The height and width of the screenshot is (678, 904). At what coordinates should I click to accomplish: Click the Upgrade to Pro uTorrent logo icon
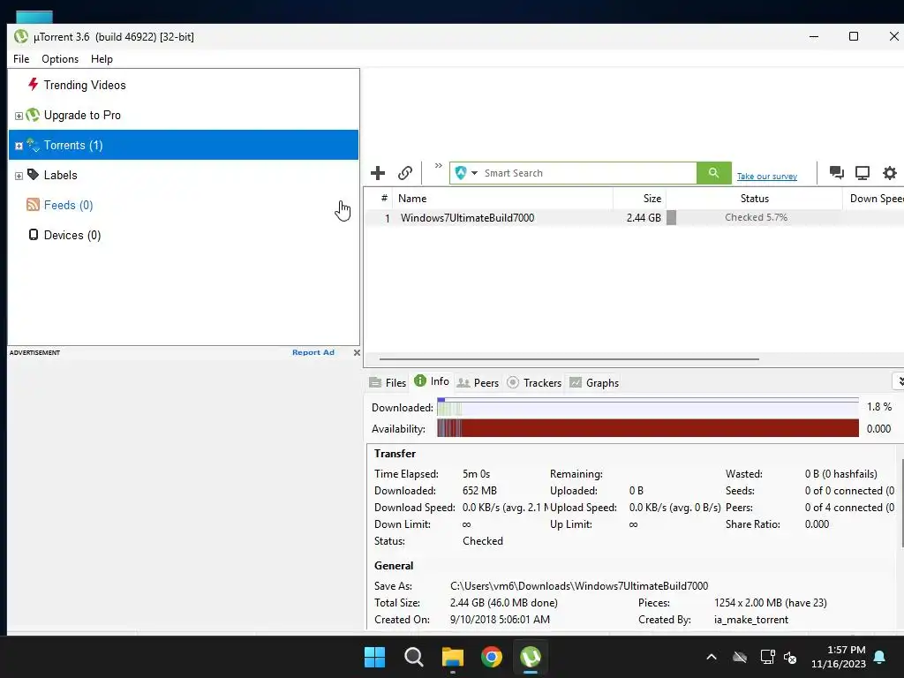(x=33, y=115)
